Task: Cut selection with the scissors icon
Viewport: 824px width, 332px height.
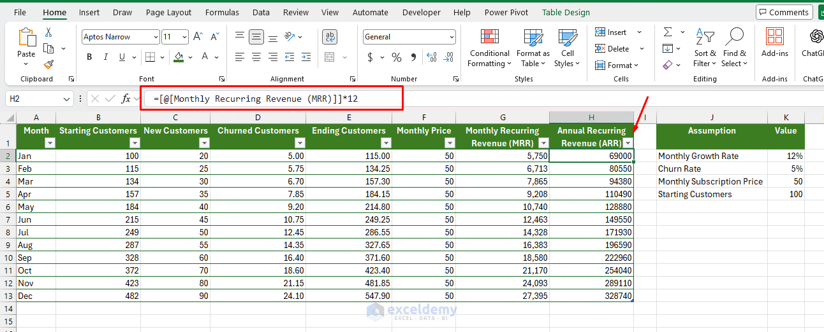Action: coord(48,32)
